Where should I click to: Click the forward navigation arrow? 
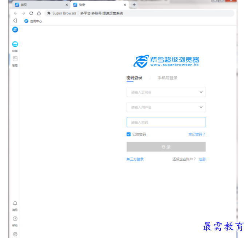point(23,13)
